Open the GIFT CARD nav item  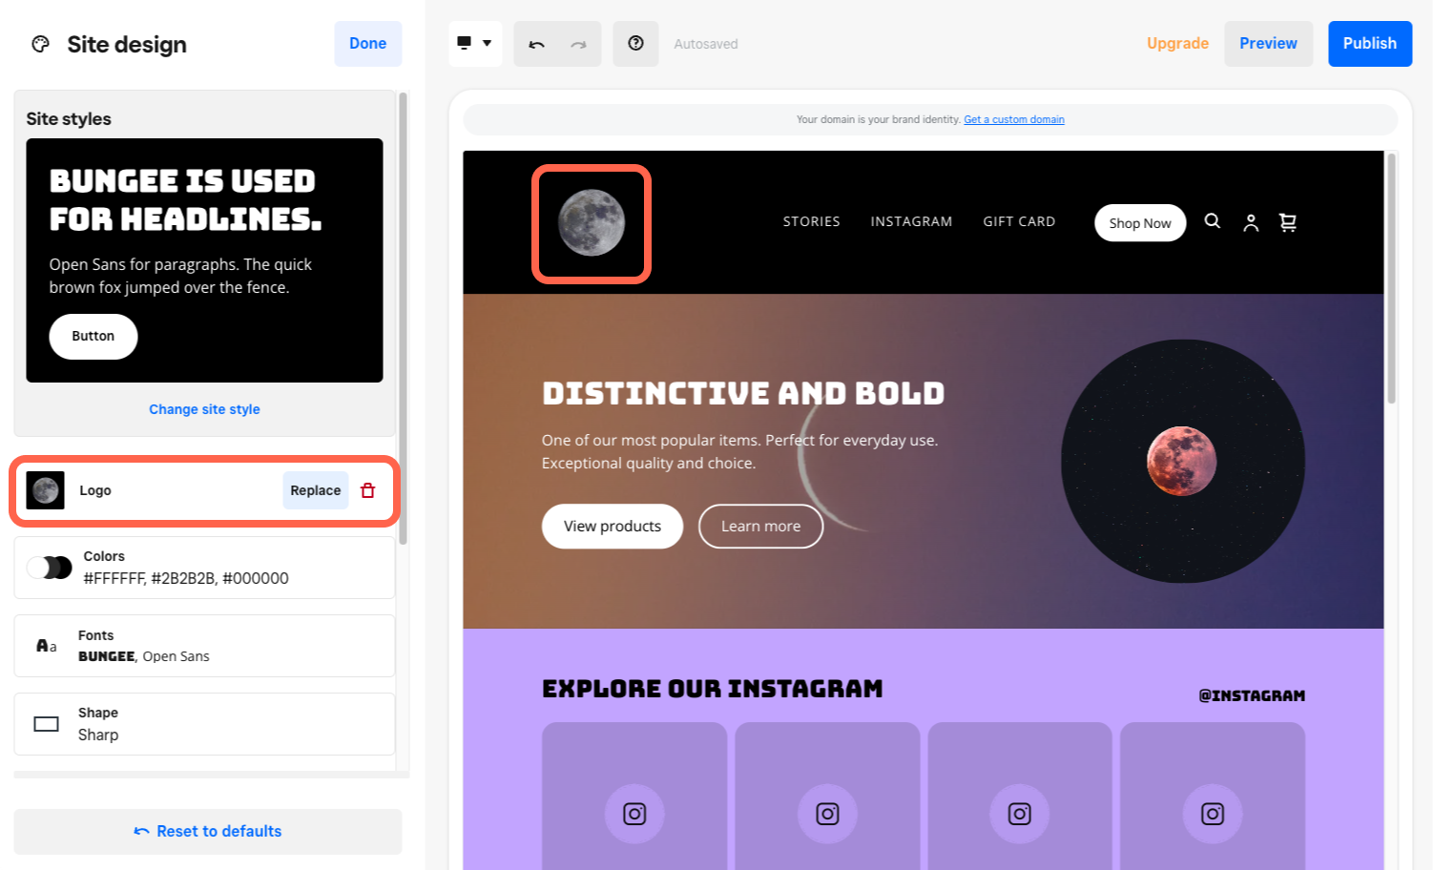pyautogui.click(x=1019, y=221)
